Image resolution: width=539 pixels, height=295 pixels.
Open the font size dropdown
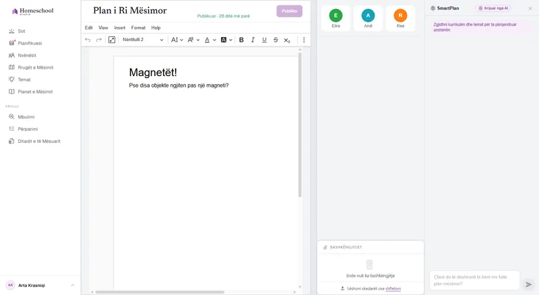177,40
